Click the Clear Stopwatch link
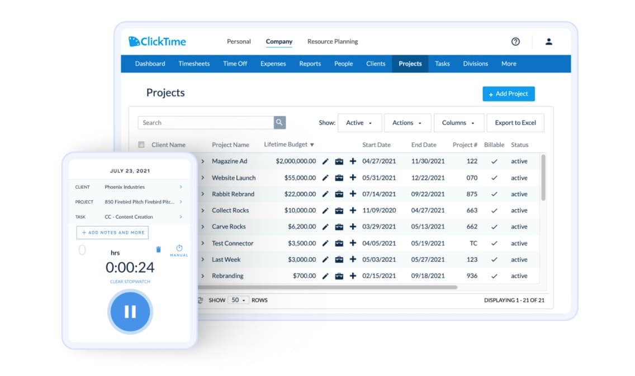Viewport: 635px width, 376px height. click(x=130, y=281)
